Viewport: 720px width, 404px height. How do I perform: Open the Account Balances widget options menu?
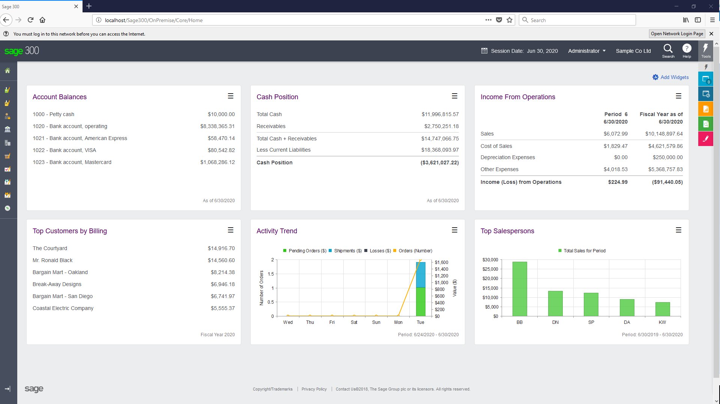pyautogui.click(x=230, y=96)
